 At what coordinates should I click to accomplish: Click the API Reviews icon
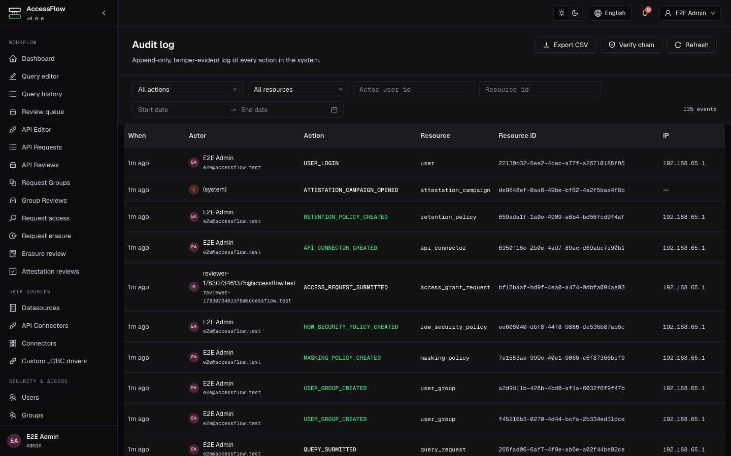click(13, 165)
